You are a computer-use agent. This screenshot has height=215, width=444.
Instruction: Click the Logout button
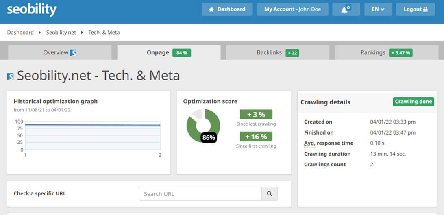pyautogui.click(x=416, y=9)
